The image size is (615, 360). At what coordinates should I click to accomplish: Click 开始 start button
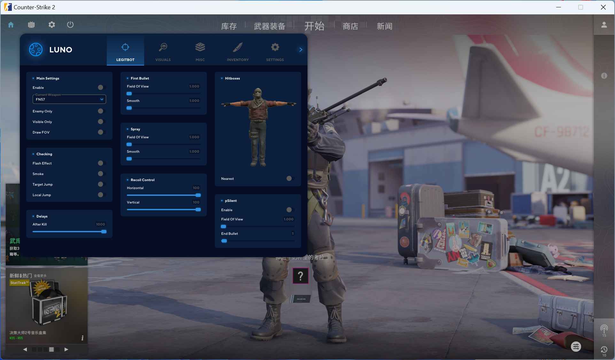pos(314,26)
